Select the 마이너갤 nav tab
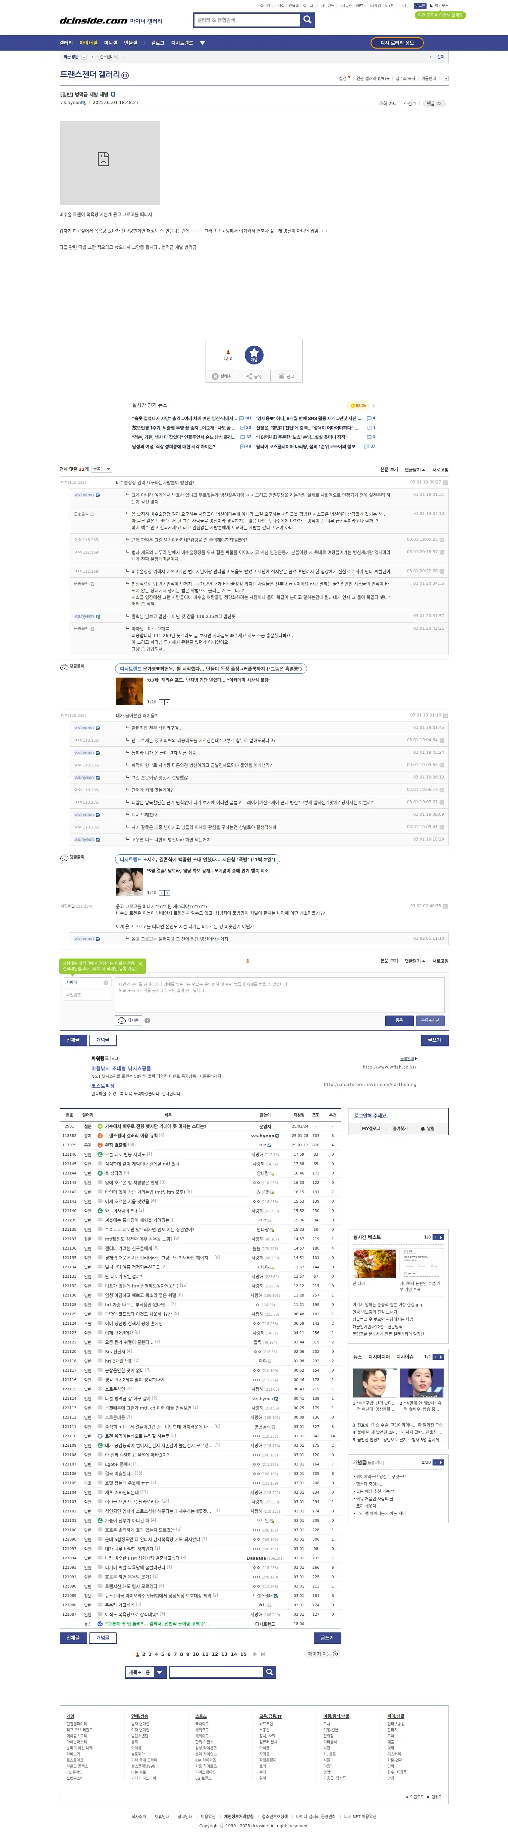The image size is (508, 1845). point(88,43)
